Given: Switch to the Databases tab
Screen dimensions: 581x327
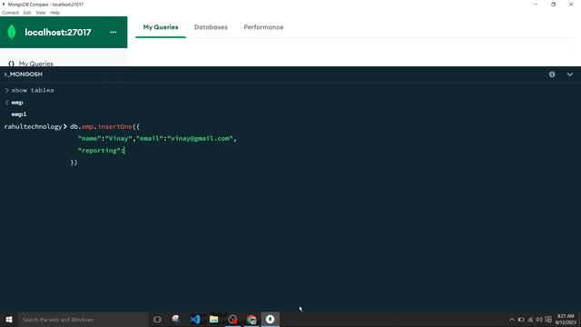Looking at the screenshot, I should click(x=211, y=27).
